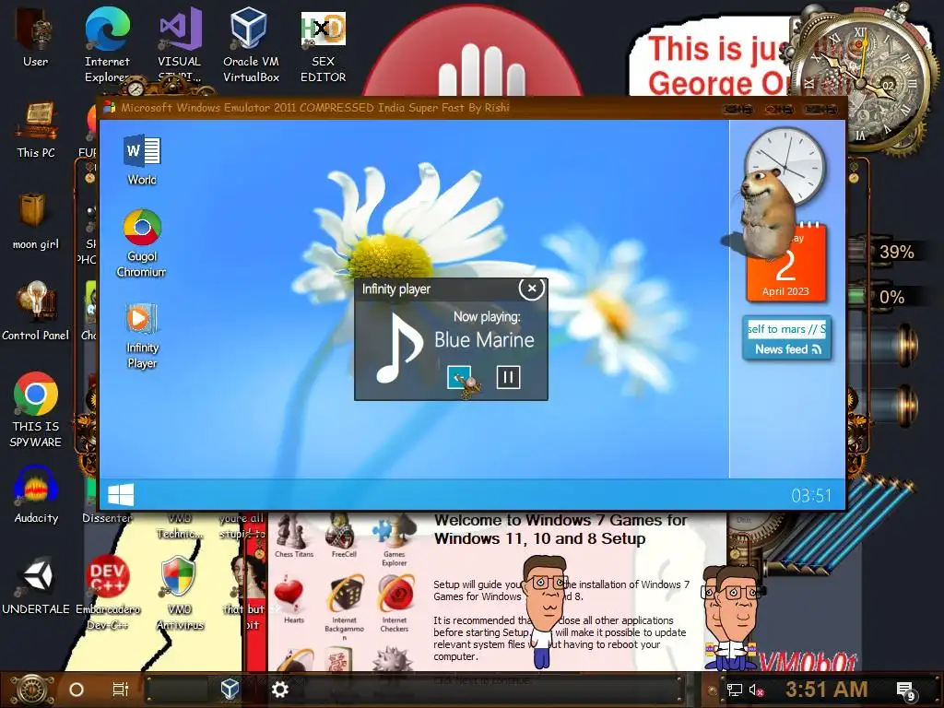Open the moon girl folder icon
This screenshot has height=708, width=944.
pyautogui.click(x=35, y=221)
